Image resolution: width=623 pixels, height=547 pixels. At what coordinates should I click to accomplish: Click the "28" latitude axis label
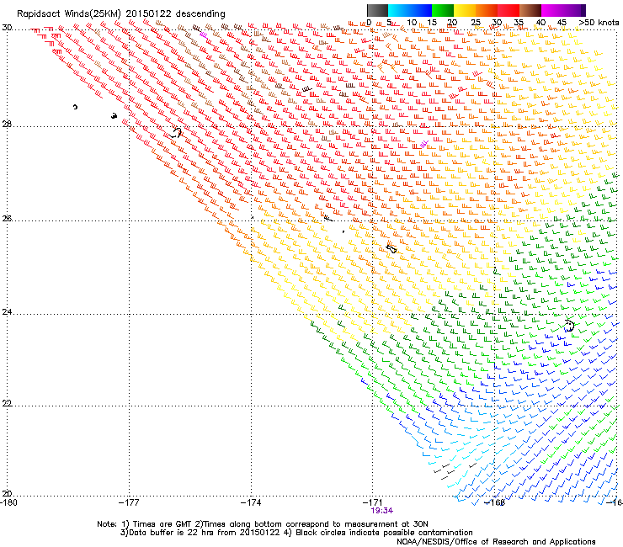[x=7, y=124]
